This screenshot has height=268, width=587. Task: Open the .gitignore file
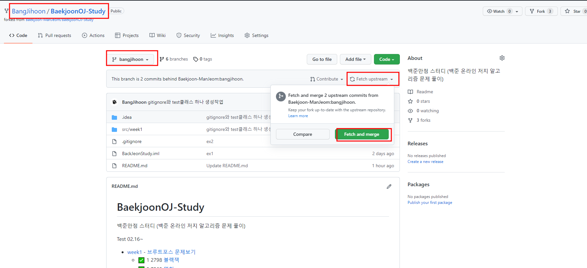(x=132, y=141)
